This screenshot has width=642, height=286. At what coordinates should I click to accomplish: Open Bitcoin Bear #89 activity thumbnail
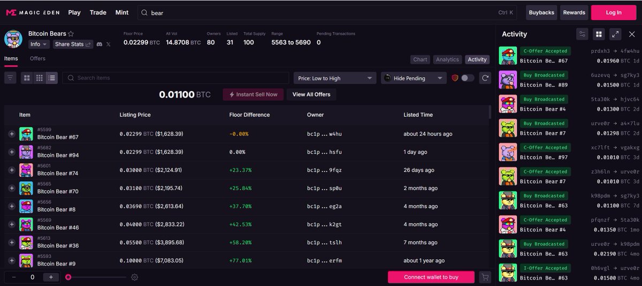(x=508, y=80)
